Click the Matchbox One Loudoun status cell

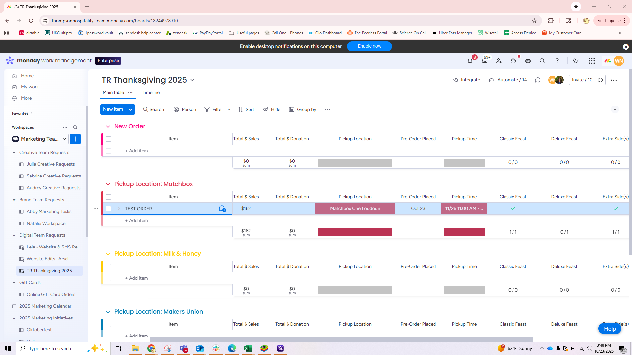[x=355, y=209]
